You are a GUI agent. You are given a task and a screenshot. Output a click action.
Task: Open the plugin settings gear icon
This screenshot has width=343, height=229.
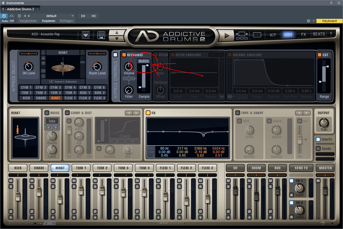[x=308, y=21]
